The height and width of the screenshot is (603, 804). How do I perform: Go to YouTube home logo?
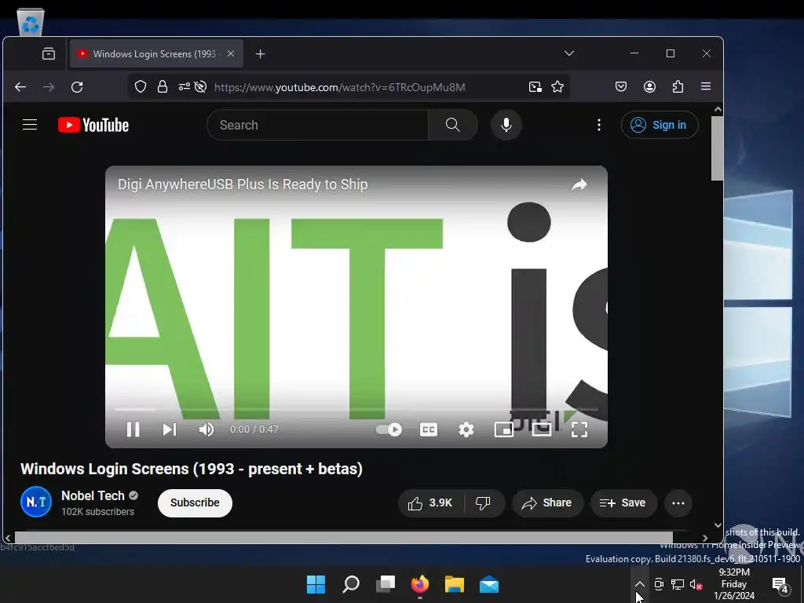coord(93,125)
